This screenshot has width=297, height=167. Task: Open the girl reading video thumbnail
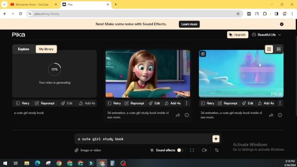148,74
